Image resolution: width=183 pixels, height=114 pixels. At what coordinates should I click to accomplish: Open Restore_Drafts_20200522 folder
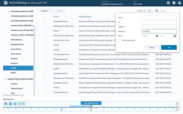point(22,25)
